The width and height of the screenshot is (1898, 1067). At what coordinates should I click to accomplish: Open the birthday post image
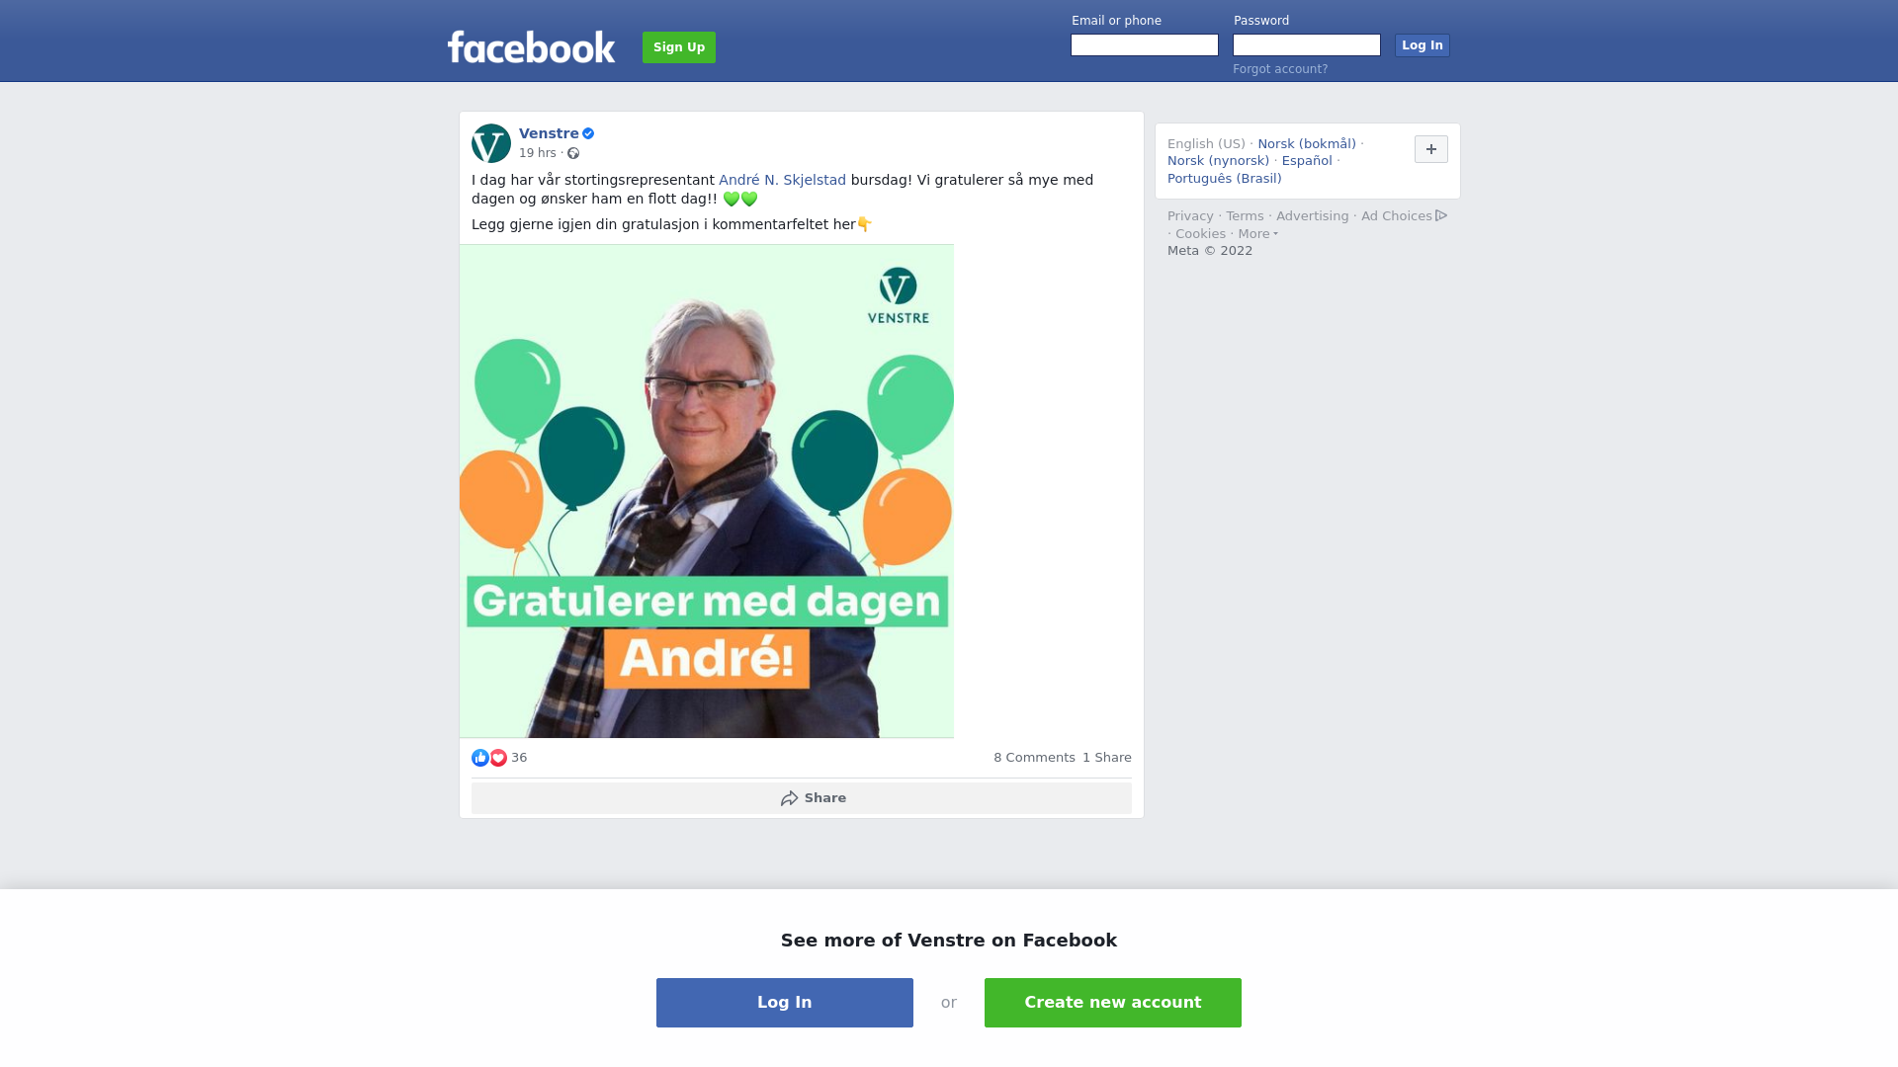pyautogui.click(x=707, y=491)
